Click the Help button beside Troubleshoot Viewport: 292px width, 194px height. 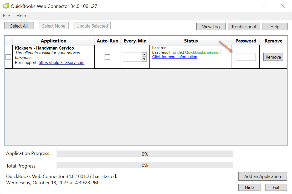[x=275, y=26]
